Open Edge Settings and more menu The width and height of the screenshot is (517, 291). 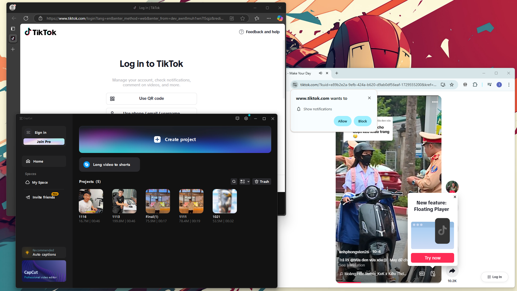coord(268,18)
